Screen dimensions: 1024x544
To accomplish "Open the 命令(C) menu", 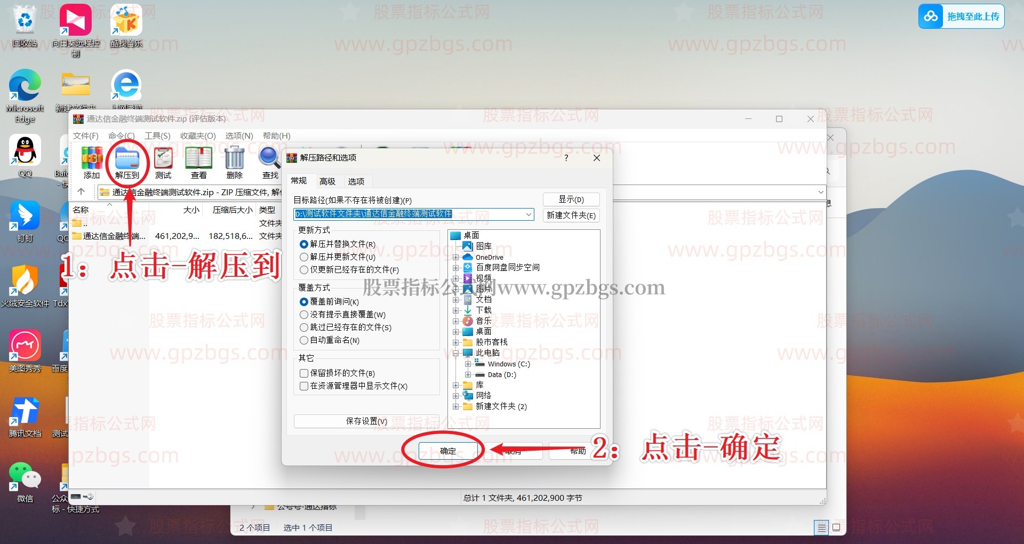I will (122, 136).
